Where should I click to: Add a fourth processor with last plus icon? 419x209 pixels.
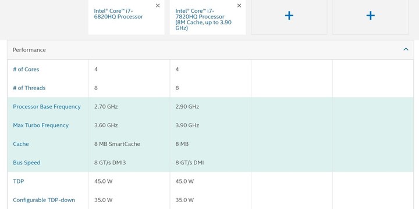click(x=370, y=16)
